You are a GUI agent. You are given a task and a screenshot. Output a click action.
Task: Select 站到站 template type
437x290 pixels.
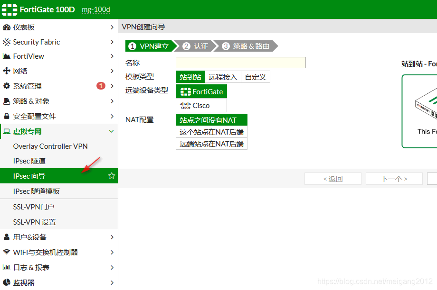point(190,77)
